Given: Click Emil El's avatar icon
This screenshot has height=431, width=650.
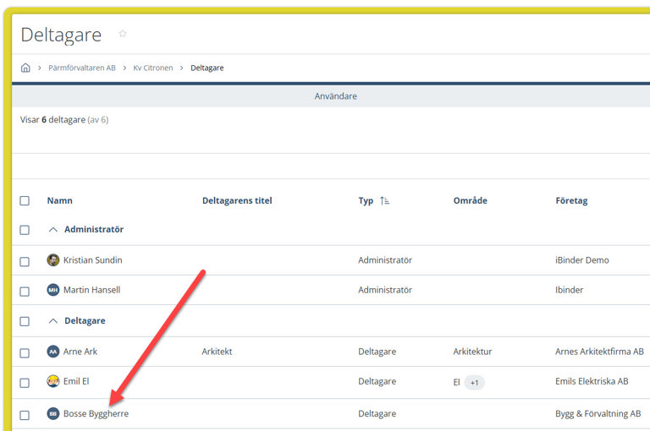Looking at the screenshot, I should coord(53,381).
